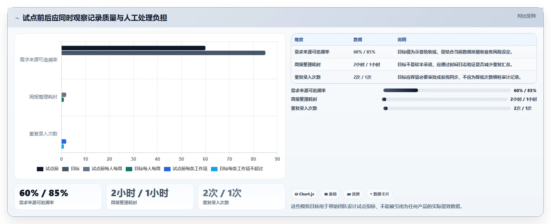Screen dimensions: 551x224
Task: Click the 重复录入次数 chart axis label
Action: click(x=43, y=134)
